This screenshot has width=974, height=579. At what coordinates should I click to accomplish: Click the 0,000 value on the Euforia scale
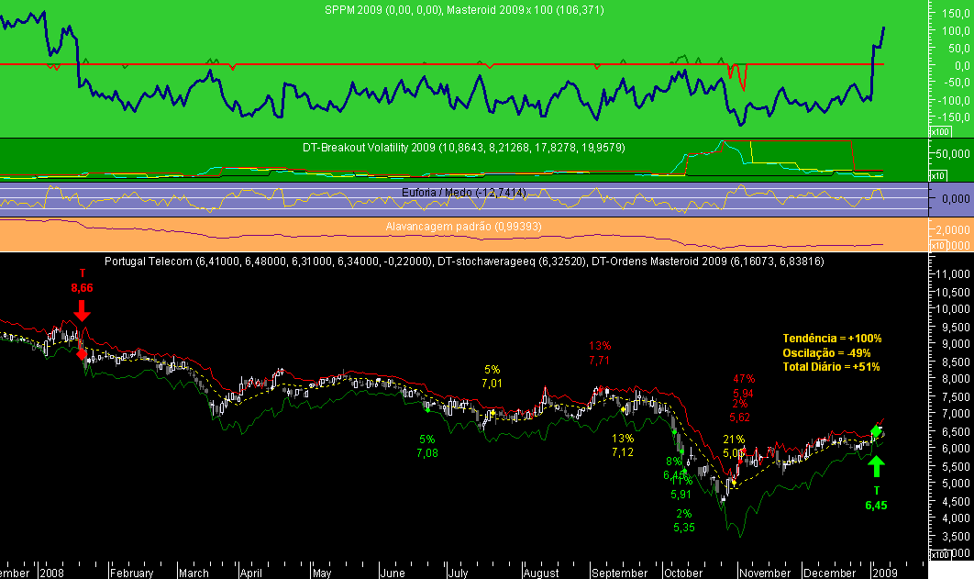point(956,199)
